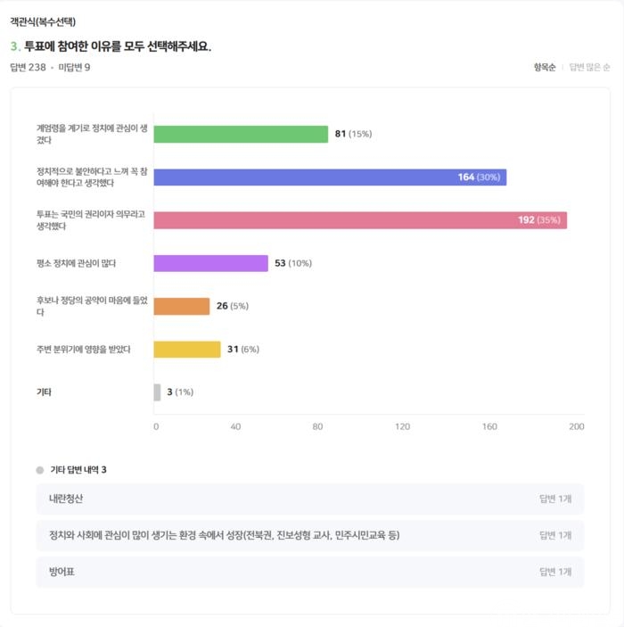Select the yellow bar with 31 responses
Viewport: 624px width, 627px height.
tap(187, 349)
